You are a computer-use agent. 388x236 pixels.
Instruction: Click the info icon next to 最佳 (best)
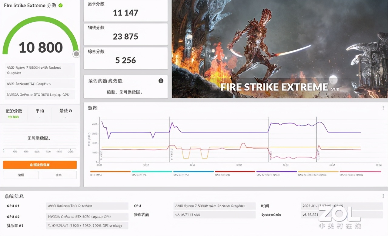coord(70,111)
